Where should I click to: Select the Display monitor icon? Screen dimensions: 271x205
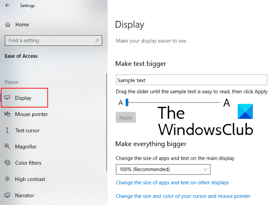pyautogui.click(x=7, y=97)
